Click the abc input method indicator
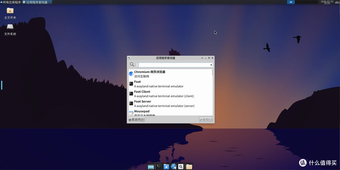The image size is (340, 170). pyautogui.click(x=337, y=3)
